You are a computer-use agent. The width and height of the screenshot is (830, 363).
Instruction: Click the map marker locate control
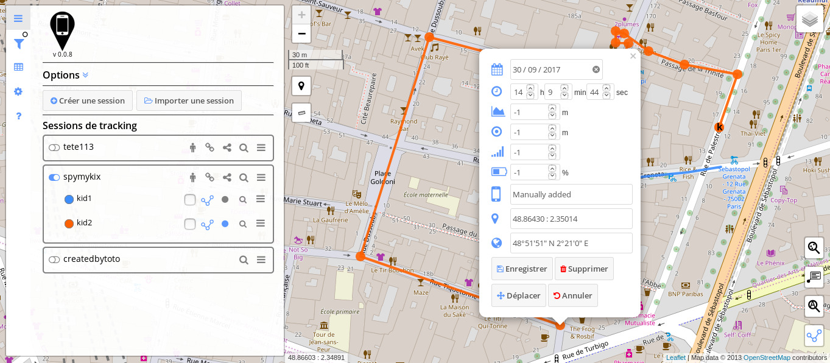301,86
